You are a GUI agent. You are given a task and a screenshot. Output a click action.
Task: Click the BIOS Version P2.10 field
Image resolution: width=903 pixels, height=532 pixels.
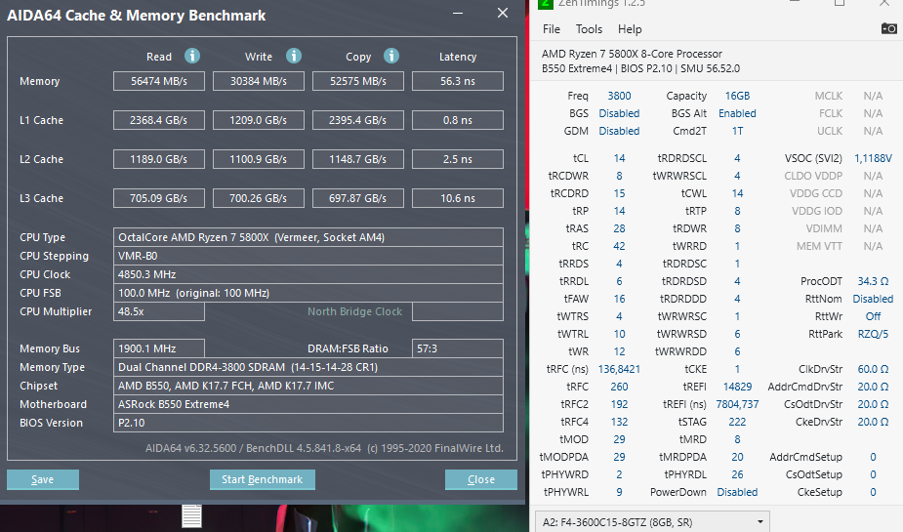pyautogui.click(x=308, y=423)
